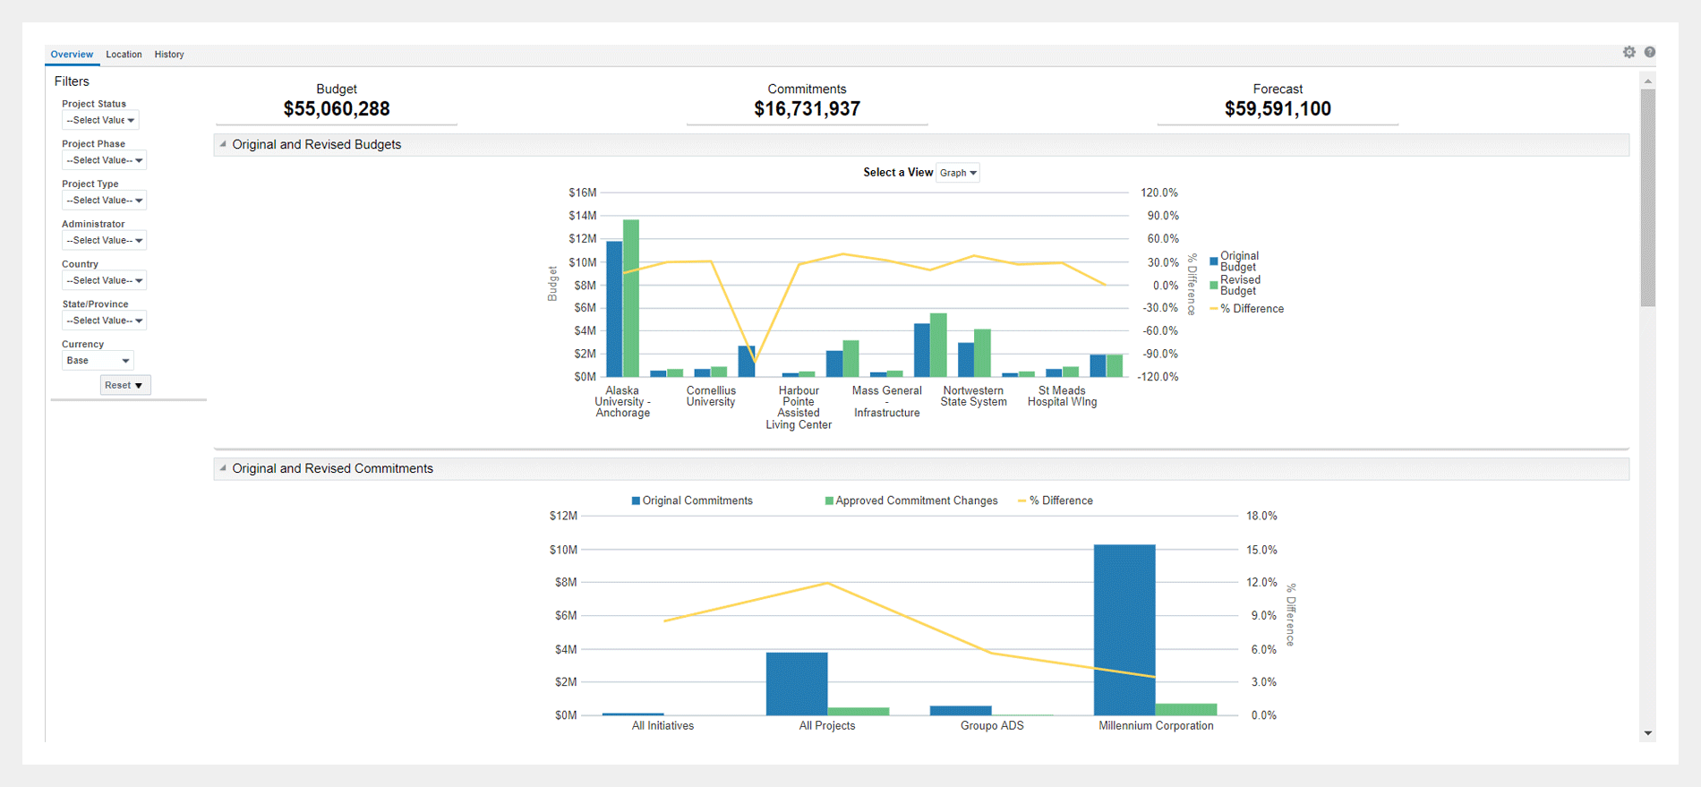Screen dimensions: 1701x787
Task: Open the Currency Base dropdown
Action: (98, 361)
